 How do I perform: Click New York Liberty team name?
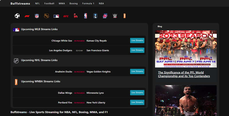click(x=96, y=103)
